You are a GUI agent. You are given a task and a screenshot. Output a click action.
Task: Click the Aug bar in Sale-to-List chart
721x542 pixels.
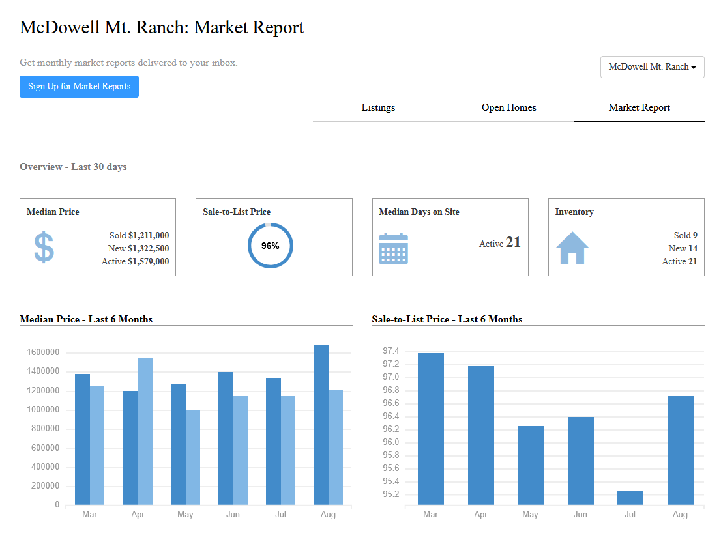681,451
